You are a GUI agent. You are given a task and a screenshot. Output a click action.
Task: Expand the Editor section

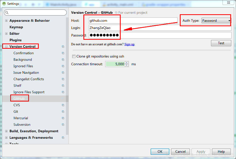[x=6, y=33]
